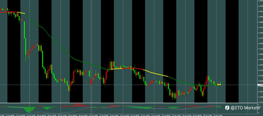Click the 19 Jun 06:00 time axis label
This screenshot has width=263, height=116.
tap(73, 115)
